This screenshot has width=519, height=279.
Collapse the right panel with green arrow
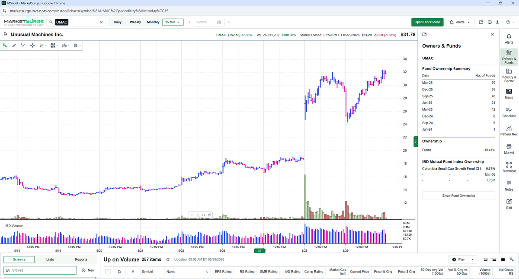click(416, 141)
